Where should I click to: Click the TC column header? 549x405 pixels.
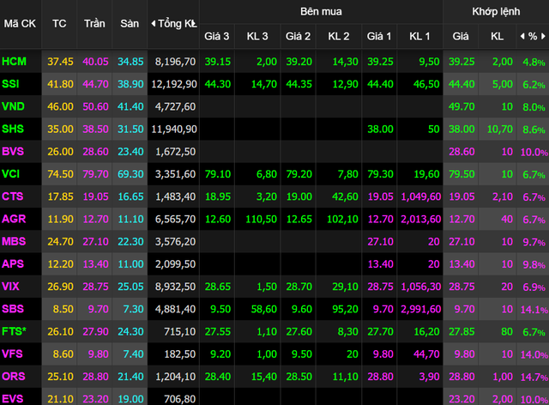(59, 23)
